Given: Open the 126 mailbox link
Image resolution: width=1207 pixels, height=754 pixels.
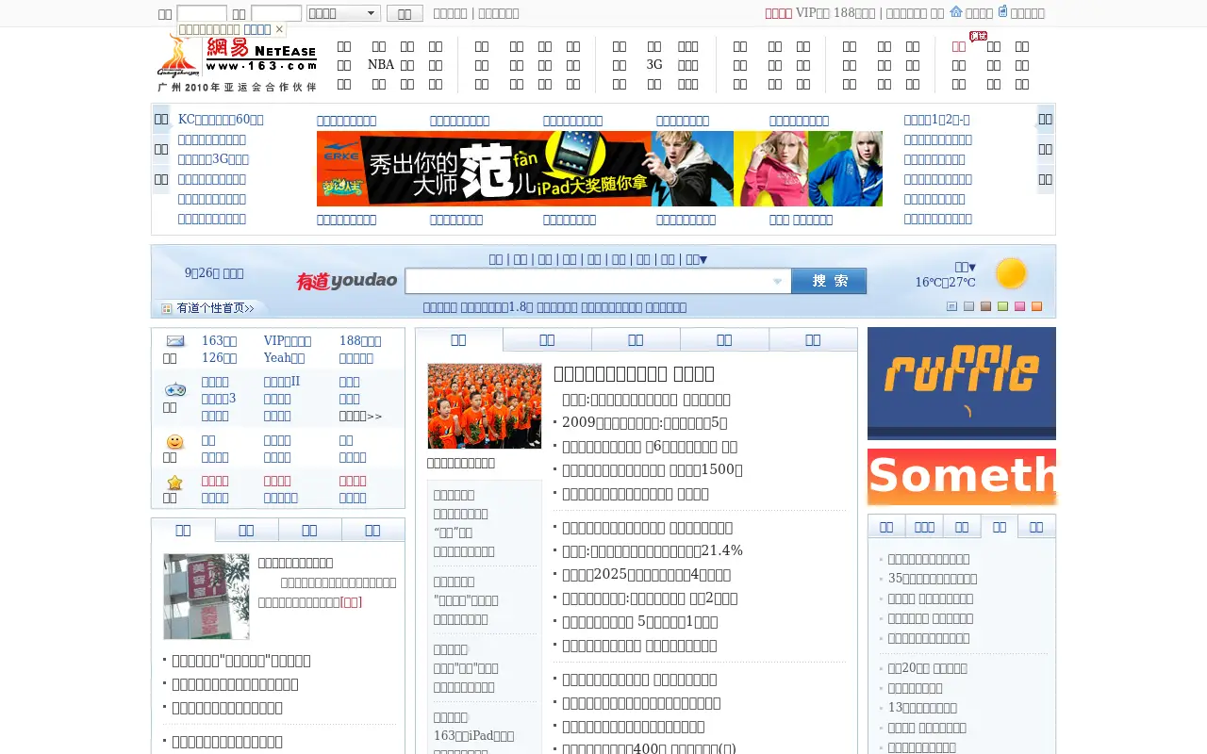Looking at the screenshot, I should pyautogui.click(x=219, y=358).
